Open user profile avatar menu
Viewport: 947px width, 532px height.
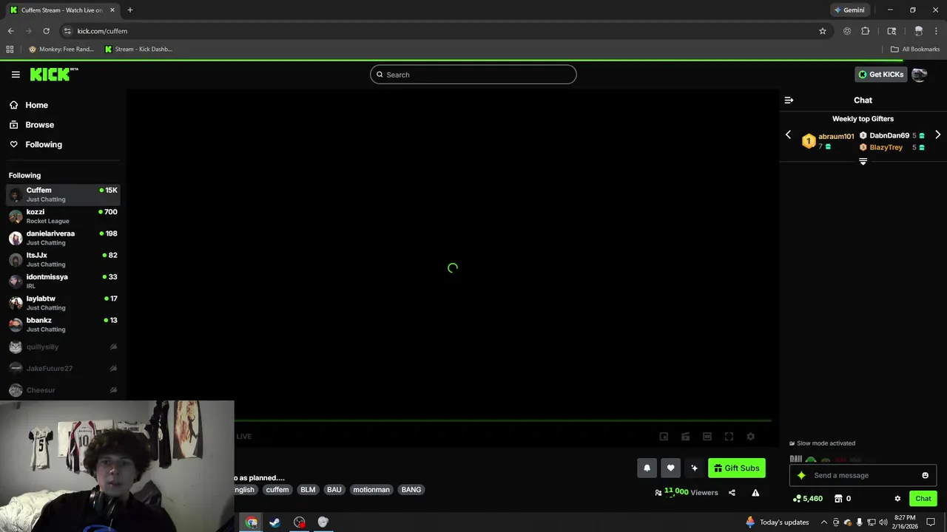click(x=919, y=75)
